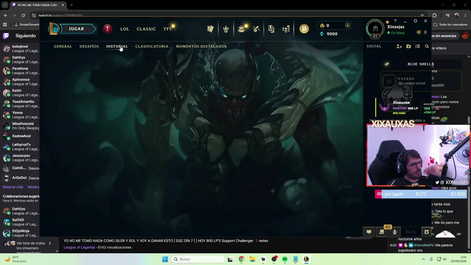Viewport: 471px width, 265px height.
Task: Open Katth channel in sidebar
Action: pos(20,93)
